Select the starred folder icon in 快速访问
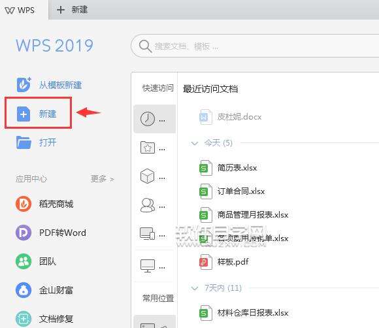Image resolution: width=379 pixels, height=328 pixels. click(x=148, y=148)
